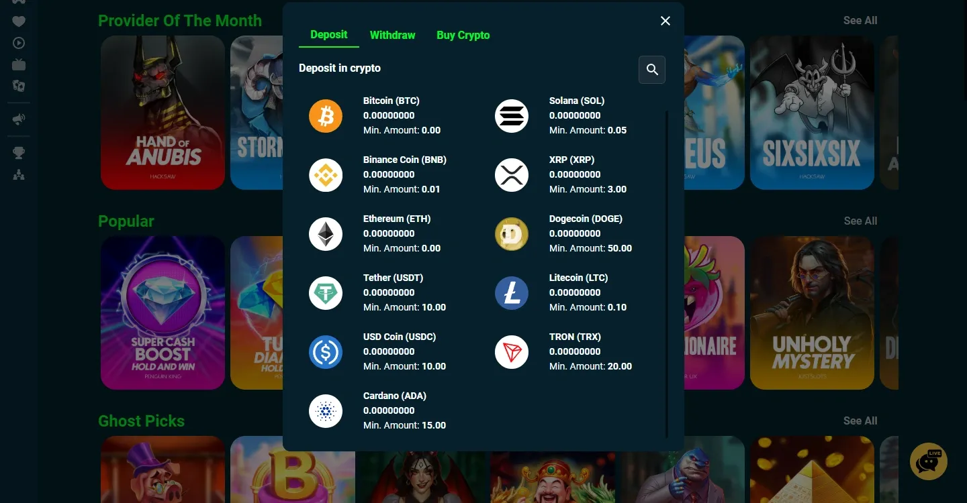
Task: Switch to the Deposit tab
Action: tap(329, 35)
